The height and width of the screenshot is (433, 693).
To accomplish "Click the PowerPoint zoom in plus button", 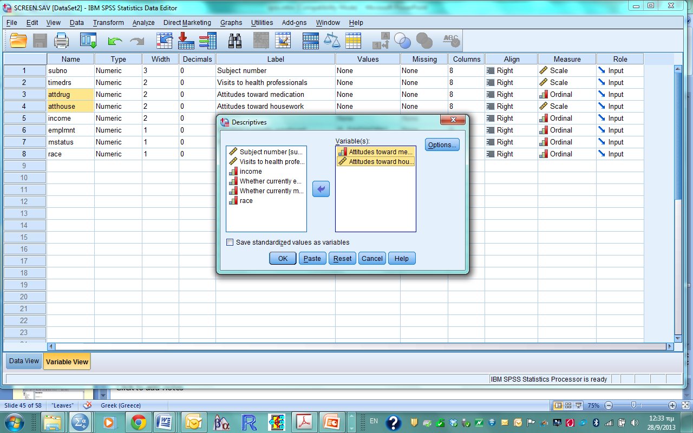I will pyautogui.click(x=672, y=405).
